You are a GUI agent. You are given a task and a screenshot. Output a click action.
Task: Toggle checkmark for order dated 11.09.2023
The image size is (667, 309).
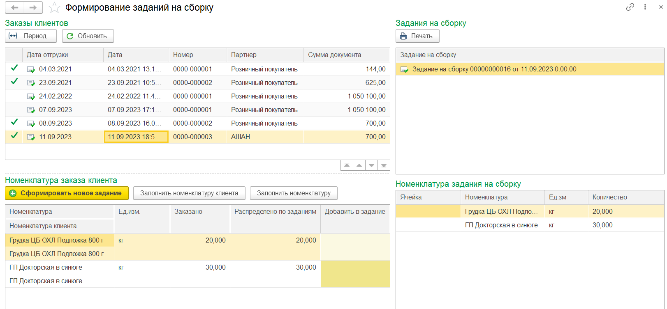14,136
